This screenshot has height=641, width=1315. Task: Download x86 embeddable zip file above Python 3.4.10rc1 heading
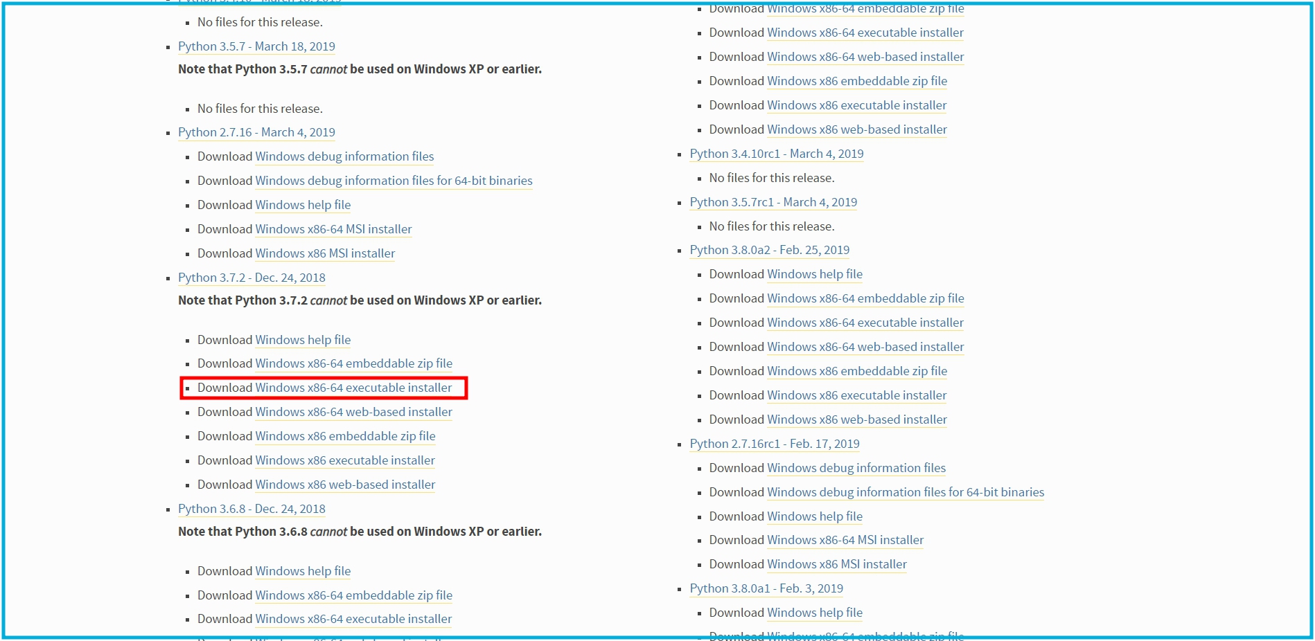pyautogui.click(x=857, y=81)
